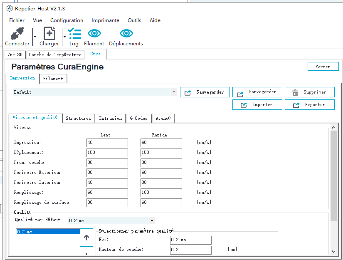Open the Imprimante menu
Screen dimensions: 343x260
point(105,20)
